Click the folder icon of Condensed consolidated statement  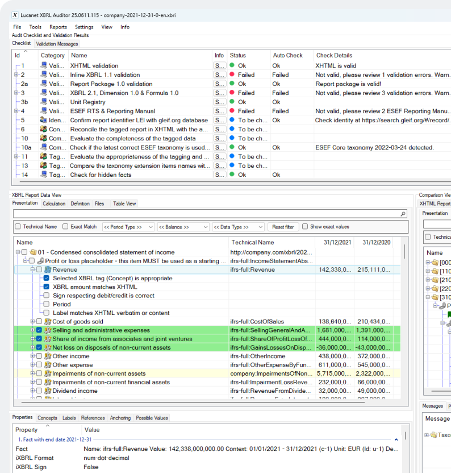pyautogui.click(x=33, y=252)
